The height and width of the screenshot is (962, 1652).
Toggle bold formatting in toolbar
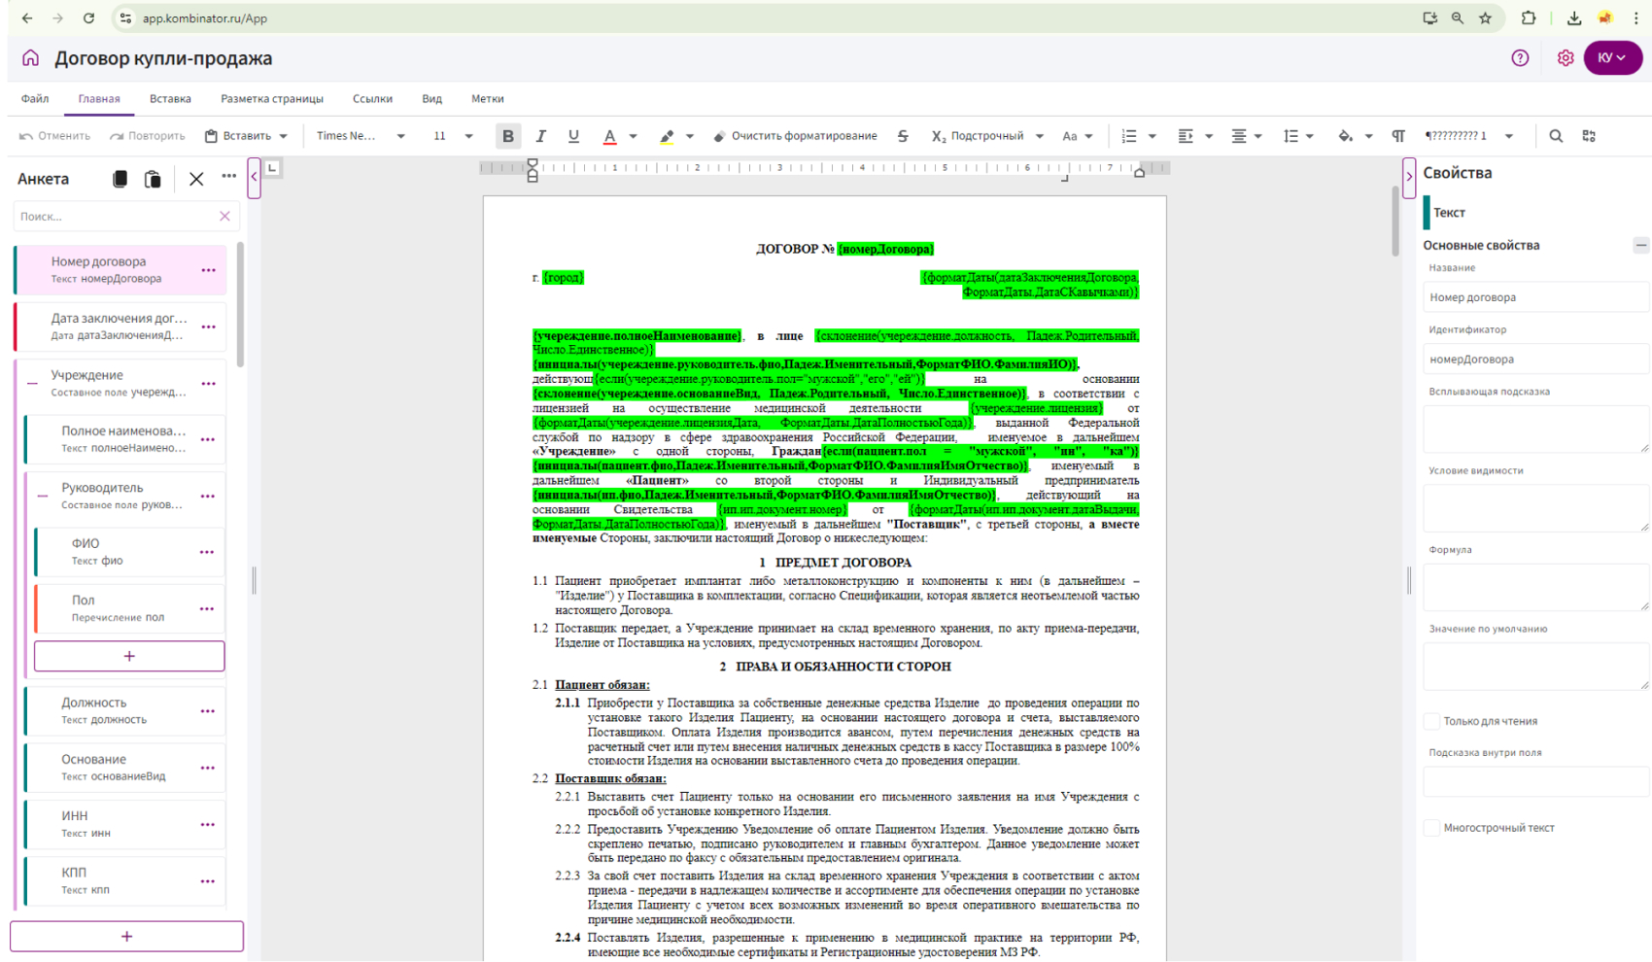[507, 136]
